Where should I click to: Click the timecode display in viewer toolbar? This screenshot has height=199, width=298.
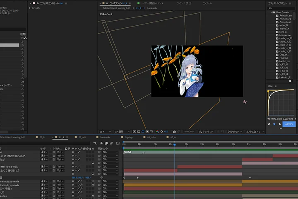click(x=189, y=131)
